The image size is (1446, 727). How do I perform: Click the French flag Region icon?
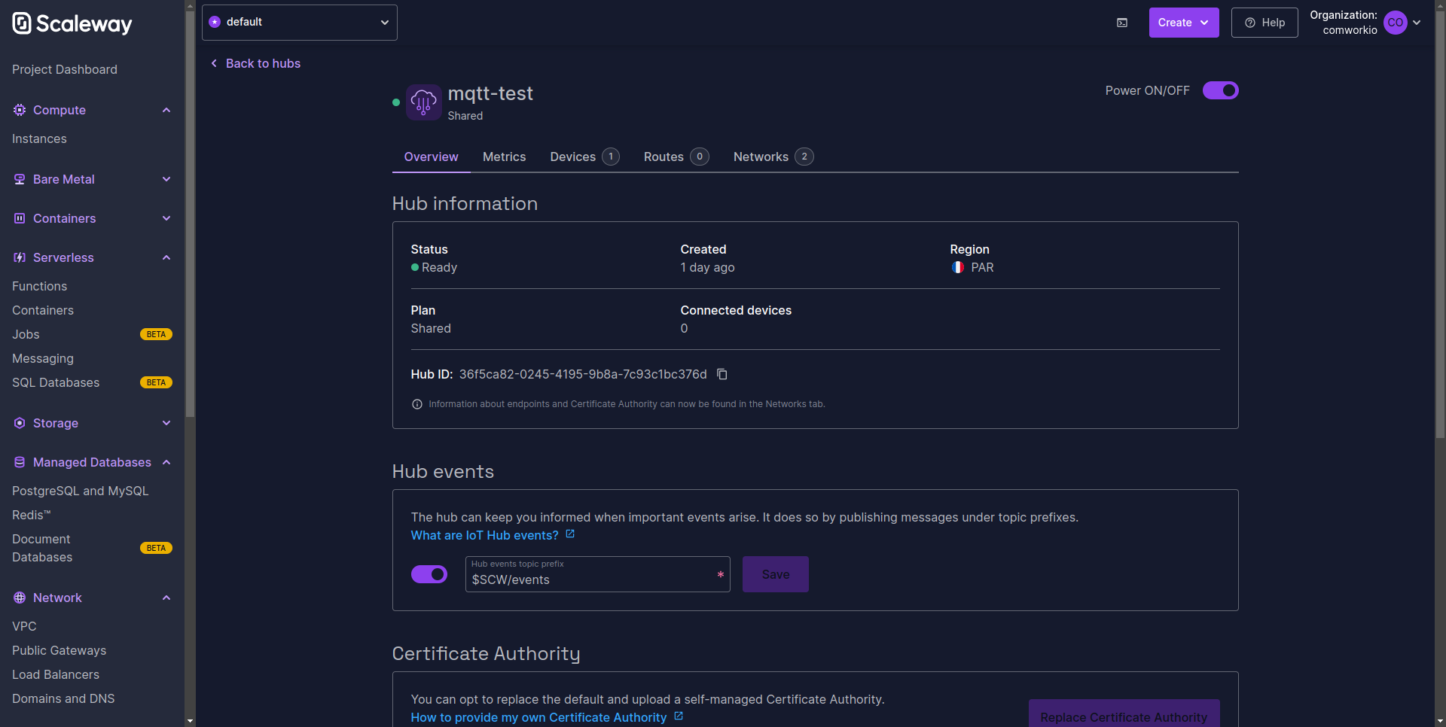coord(958,267)
